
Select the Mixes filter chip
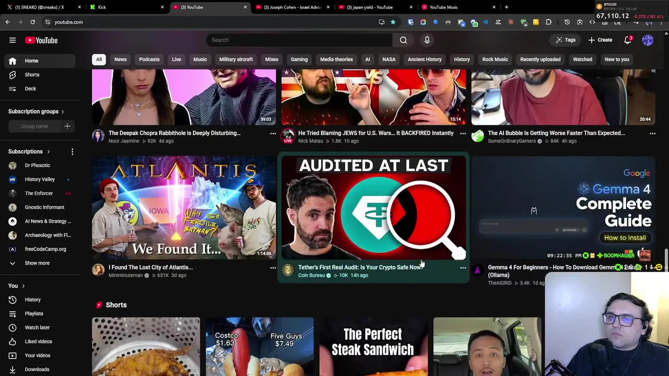pyautogui.click(x=272, y=60)
